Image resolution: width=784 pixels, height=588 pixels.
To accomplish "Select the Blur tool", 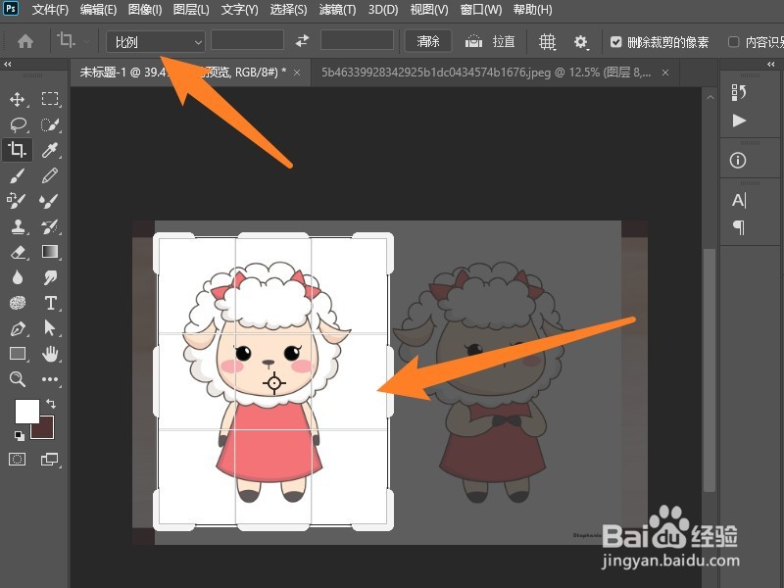I will tap(18, 277).
